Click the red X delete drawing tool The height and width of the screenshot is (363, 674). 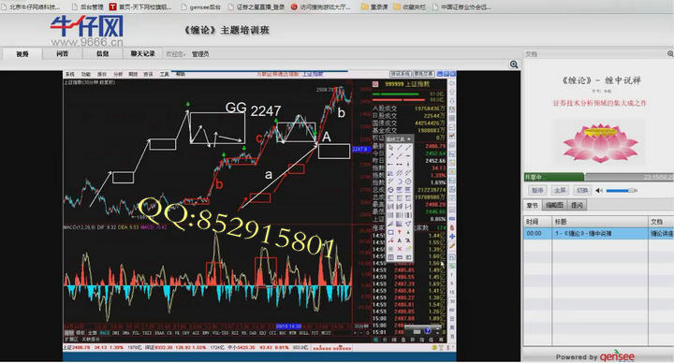coord(400,249)
